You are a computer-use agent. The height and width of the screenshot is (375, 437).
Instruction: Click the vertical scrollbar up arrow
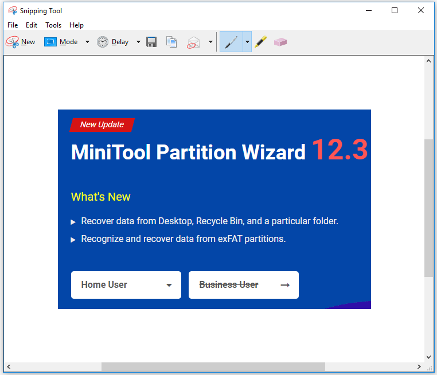(x=428, y=61)
